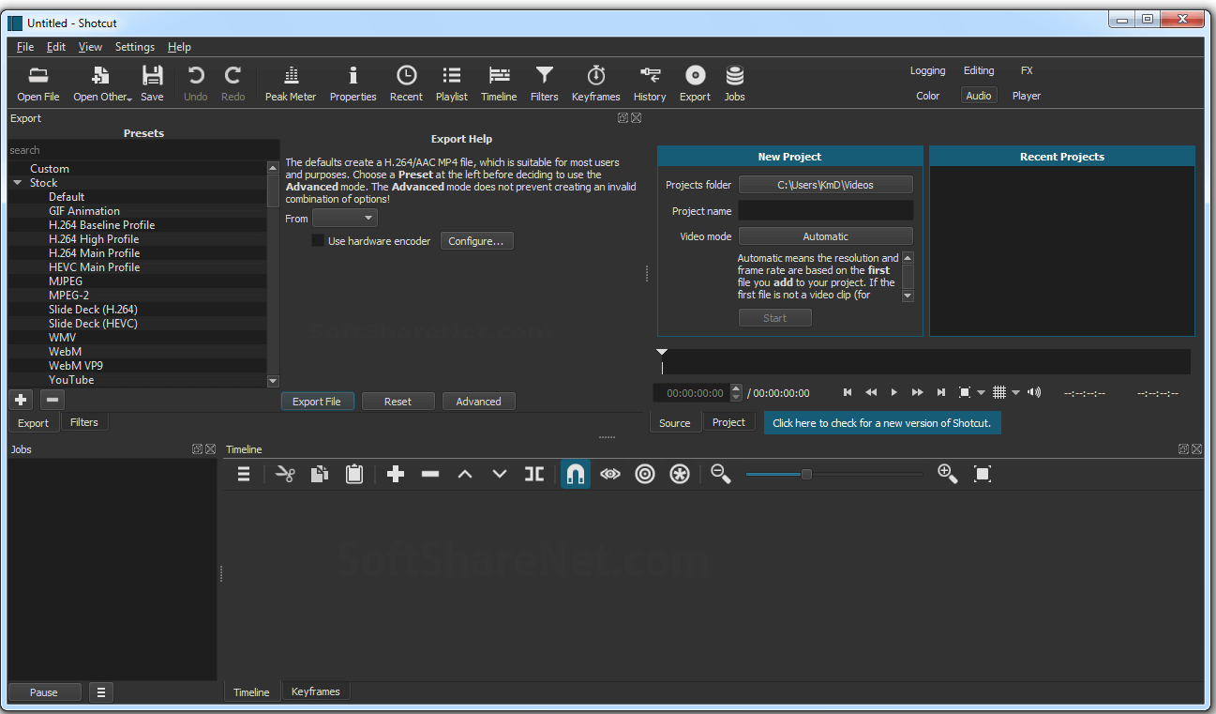This screenshot has width=1216, height=714.
Task: Toggle the player grid display
Action: (1000, 392)
